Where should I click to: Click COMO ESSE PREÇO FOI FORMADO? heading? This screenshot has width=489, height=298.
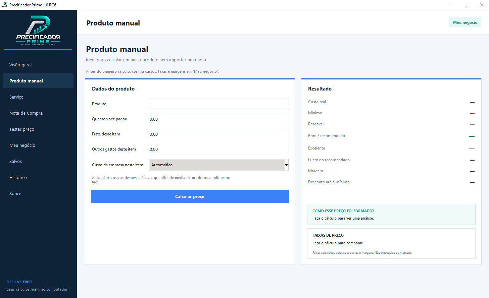coord(343,211)
